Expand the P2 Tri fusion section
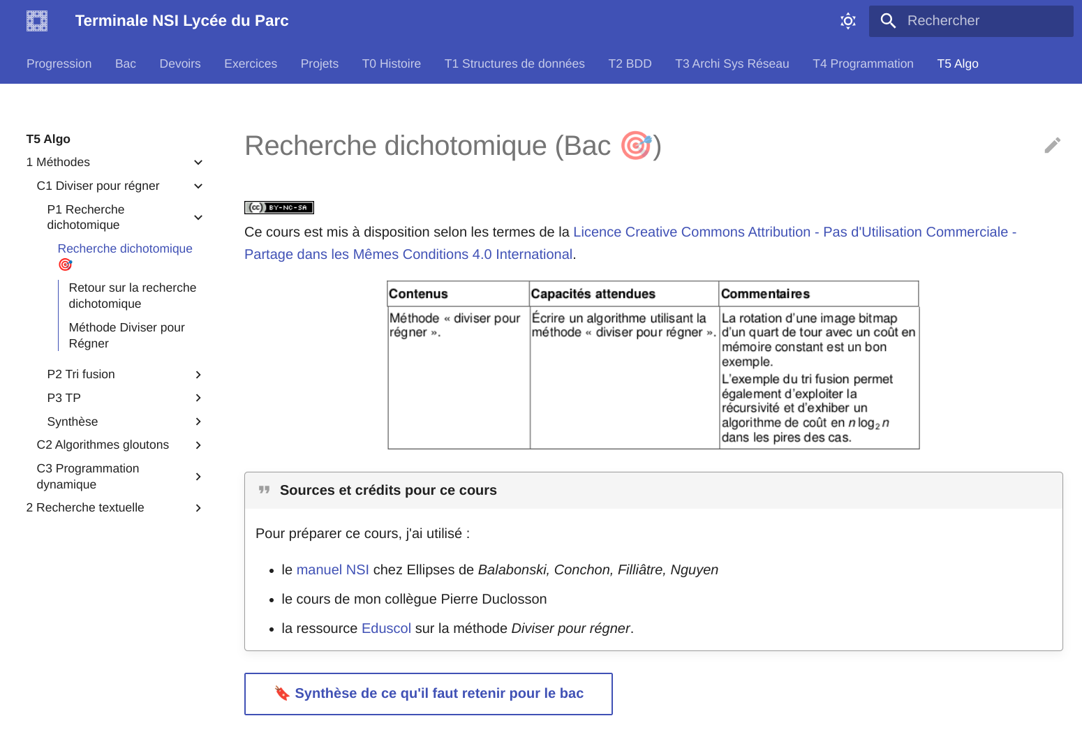This screenshot has width=1082, height=746. click(x=198, y=375)
